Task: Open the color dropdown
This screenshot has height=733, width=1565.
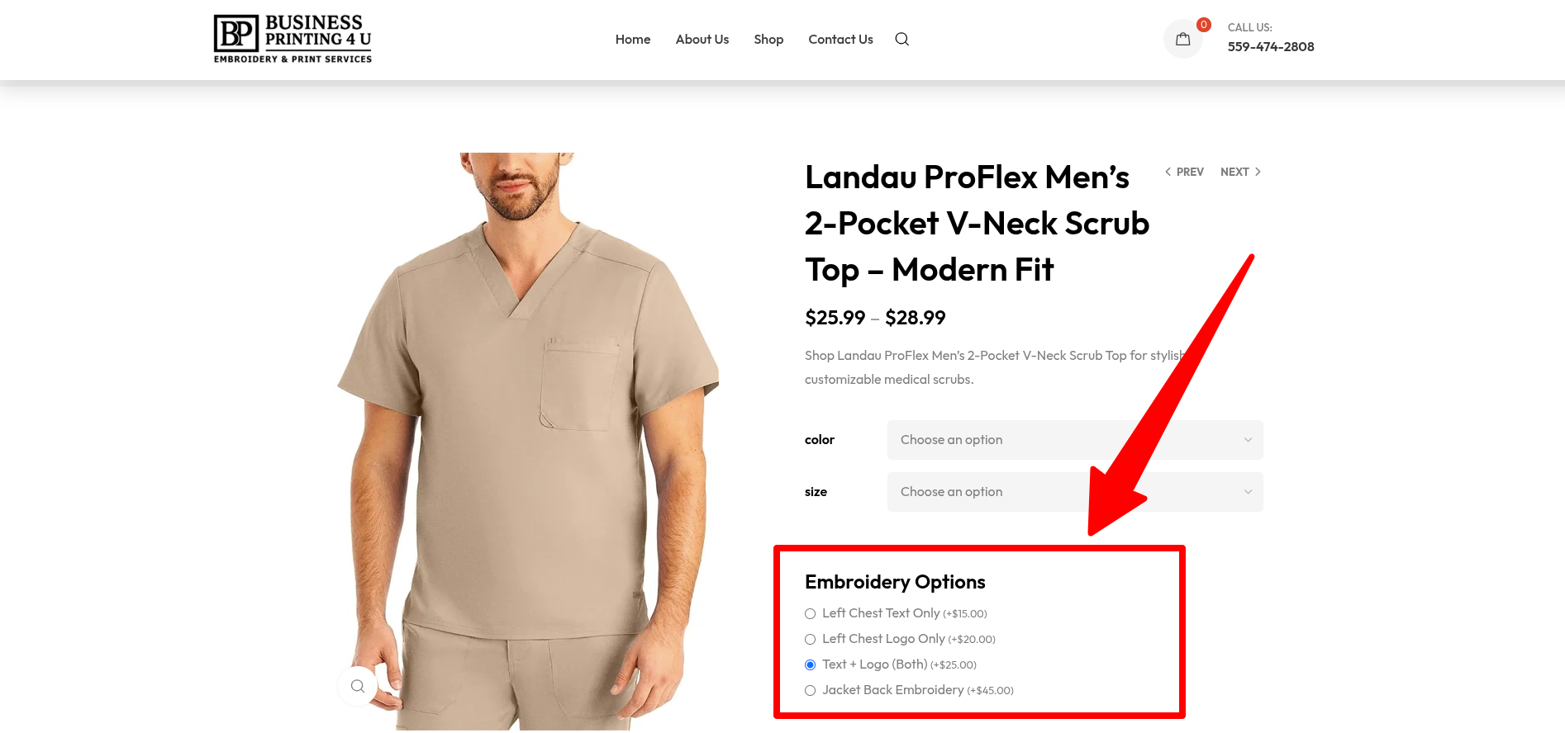Action: [1075, 440]
